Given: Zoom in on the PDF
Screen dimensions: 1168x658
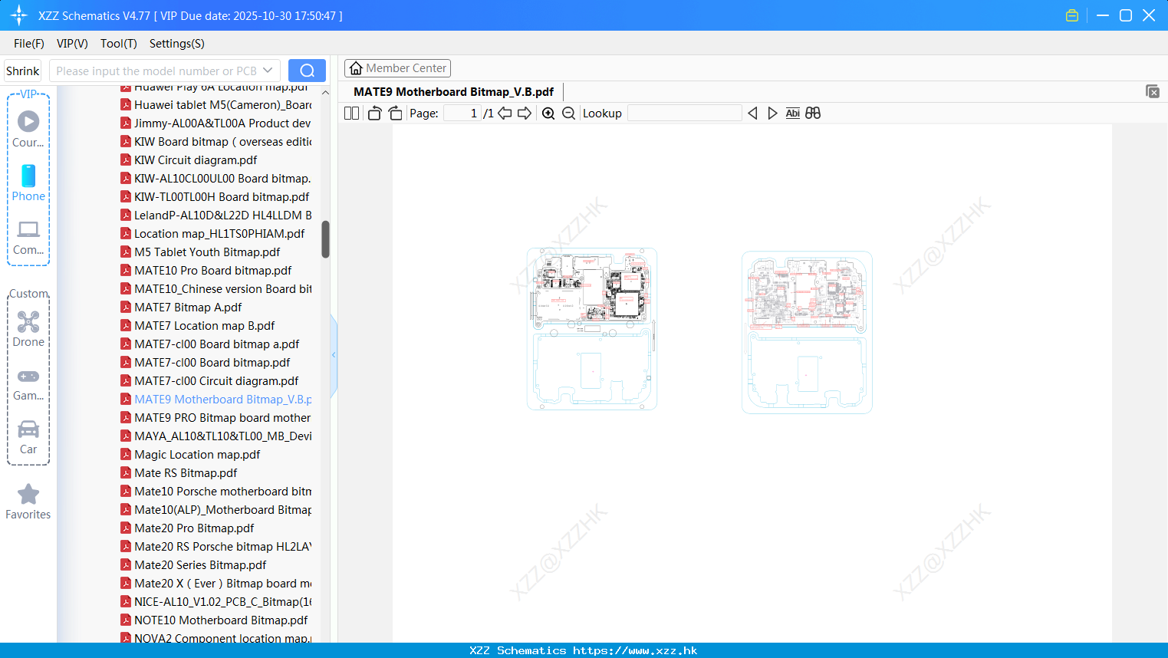Looking at the screenshot, I should click(x=548, y=114).
